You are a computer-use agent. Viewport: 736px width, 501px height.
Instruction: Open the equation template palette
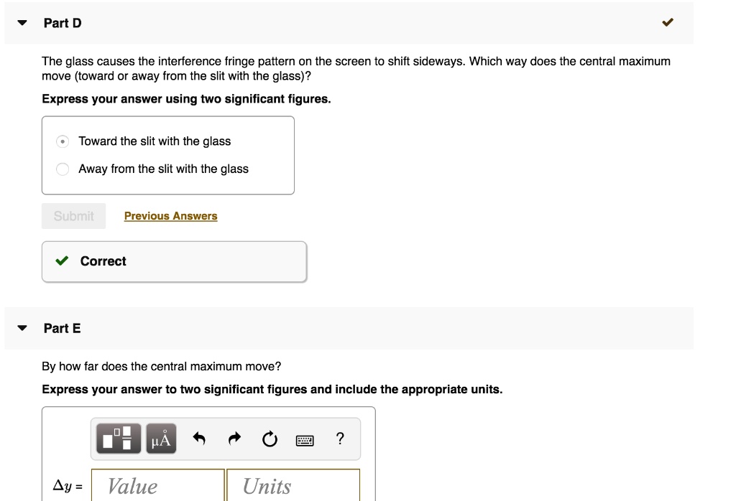[119, 438]
